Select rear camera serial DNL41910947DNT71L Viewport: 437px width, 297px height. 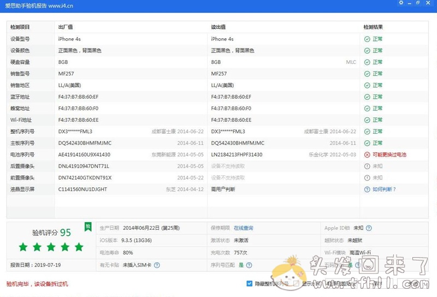pyautogui.click(x=84, y=166)
